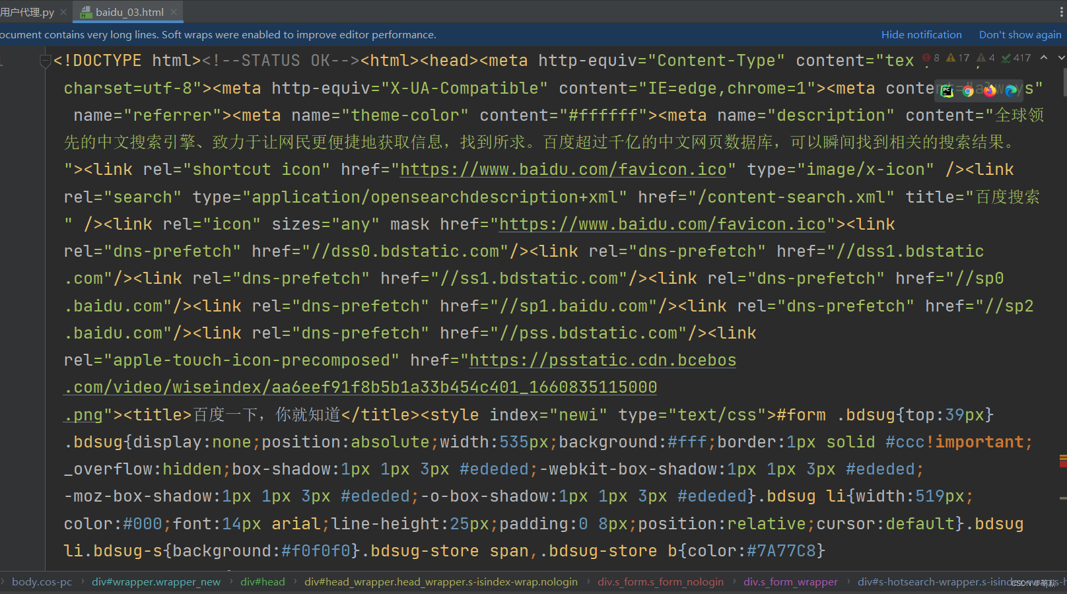Select breadcrumb div#head_wrapper.head_wrapper.s-isindex-wrap.nologin

pos(441,582)
